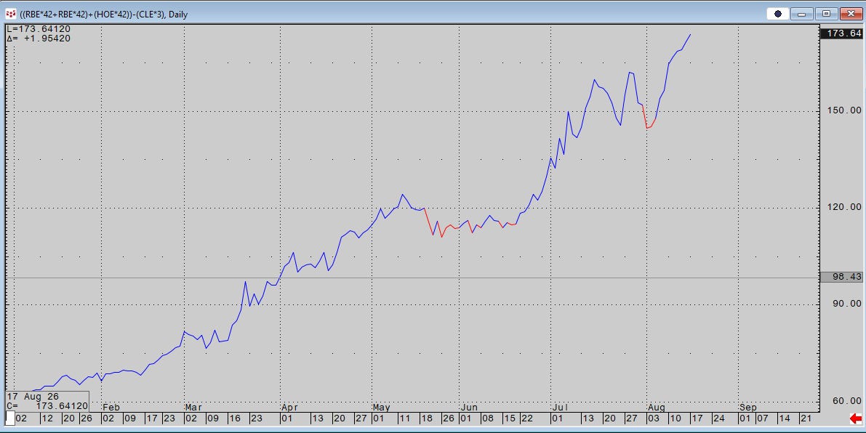
Task: Click the C= 173.64120 close value readout
Action: coord(47,406)
